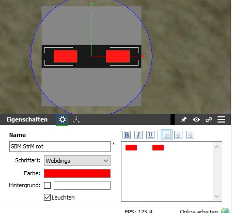Toggle bold text formatting
This screenshot has height=213, width=232.
tap(127, 135)
